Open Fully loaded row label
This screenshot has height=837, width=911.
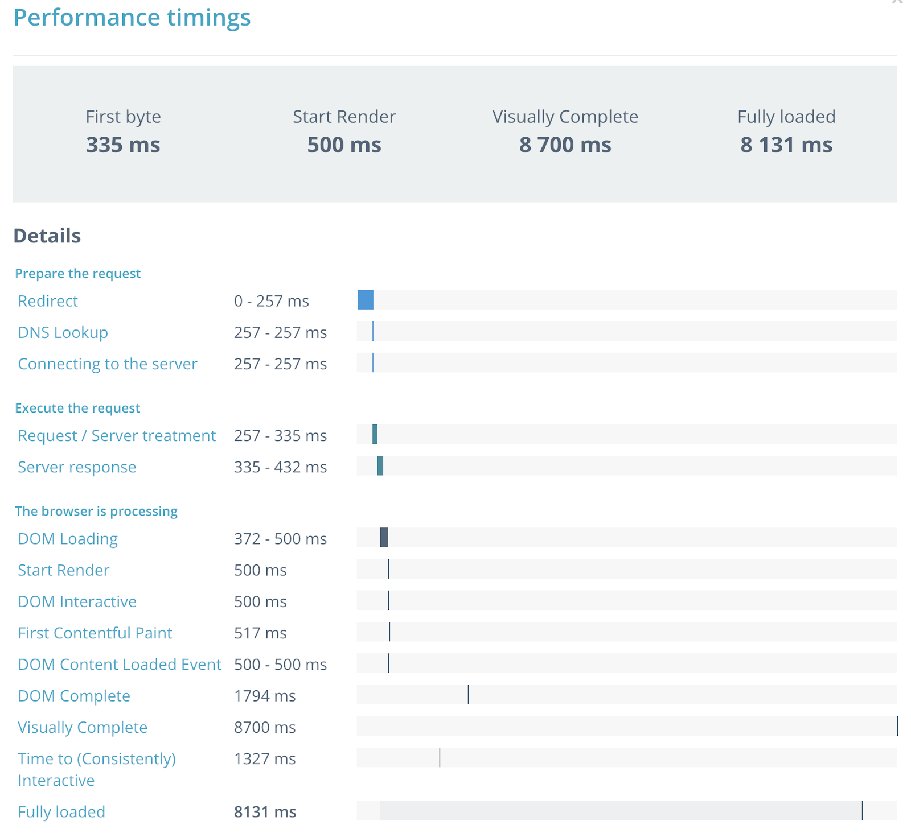[61, 812]
